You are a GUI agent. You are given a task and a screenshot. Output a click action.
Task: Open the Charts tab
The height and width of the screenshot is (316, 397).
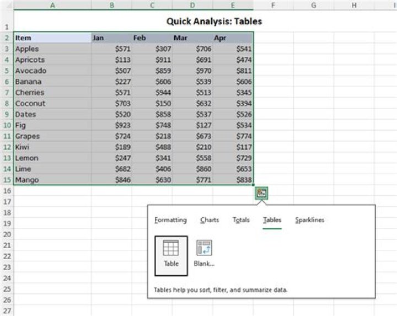click(x=210, y=220)
